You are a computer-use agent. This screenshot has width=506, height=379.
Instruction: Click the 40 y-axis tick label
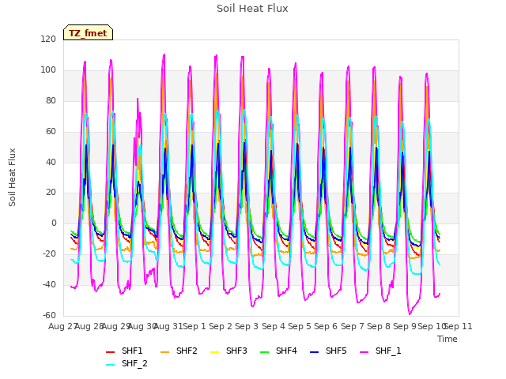tap(51, 162)
